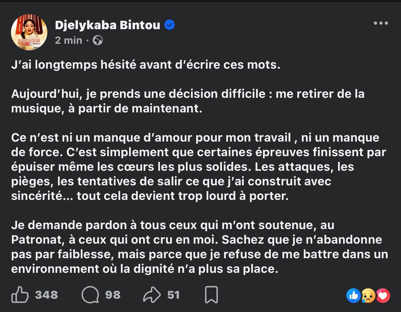Share the post using the arrow icon

click(x=152, y=295)
